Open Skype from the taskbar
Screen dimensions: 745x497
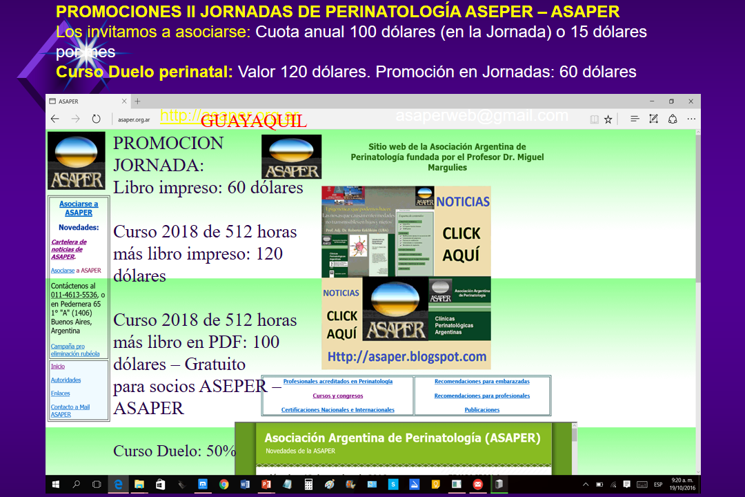[x=393, y=485]
